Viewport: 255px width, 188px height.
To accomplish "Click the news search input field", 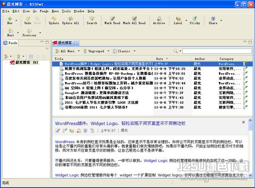I will click(217, 51).
